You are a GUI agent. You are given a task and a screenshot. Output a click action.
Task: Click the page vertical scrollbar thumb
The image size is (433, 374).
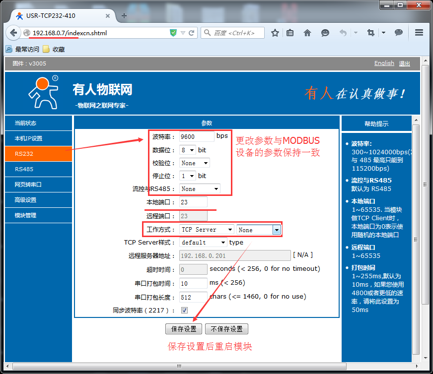click(x=425, y=184)
